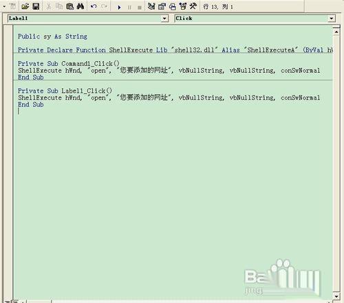This screenshot has width=344, height=303.
Task: Open Find with the binoculars icon
Action: click(80, 6)
